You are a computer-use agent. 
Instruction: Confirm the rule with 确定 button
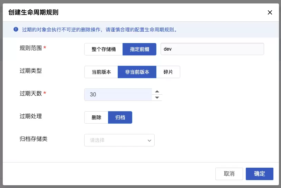click(x=259, y=174)
